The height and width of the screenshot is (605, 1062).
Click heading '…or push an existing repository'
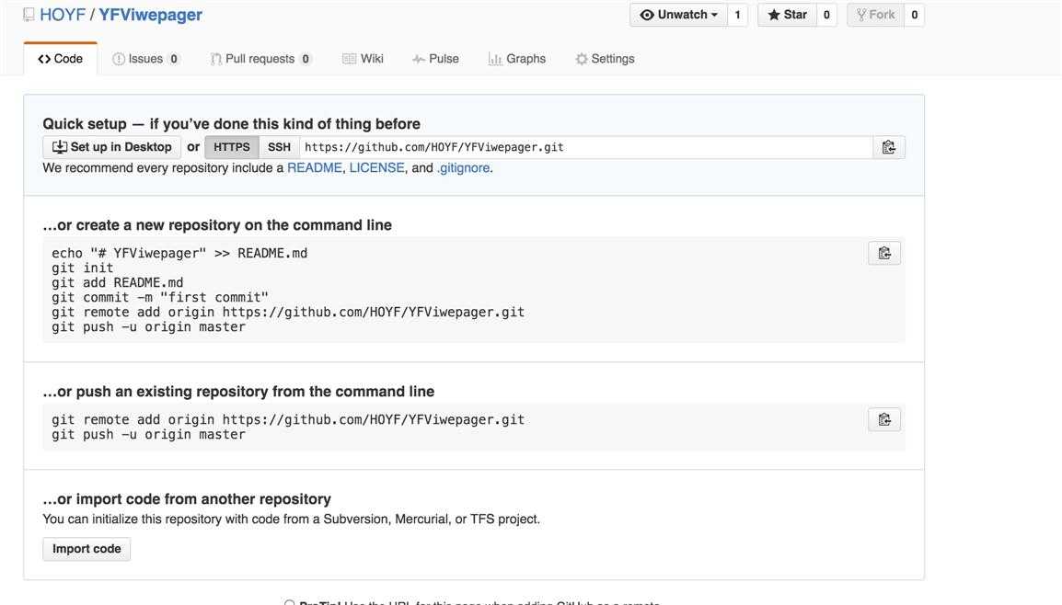coord(238,392)
